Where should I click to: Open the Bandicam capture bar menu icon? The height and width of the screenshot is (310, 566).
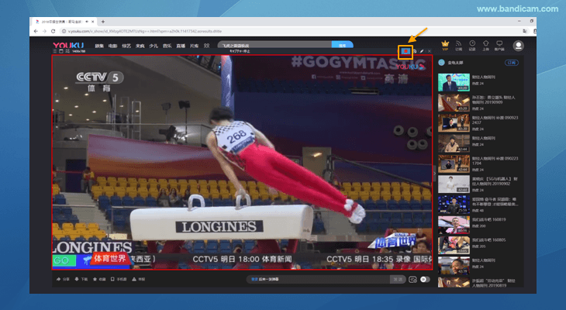(x=55, y=51)
